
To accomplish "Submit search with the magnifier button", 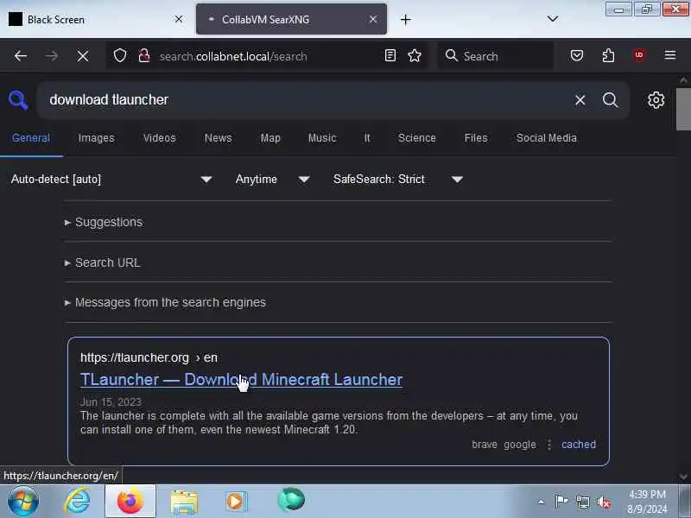I will tap(611, 100).
